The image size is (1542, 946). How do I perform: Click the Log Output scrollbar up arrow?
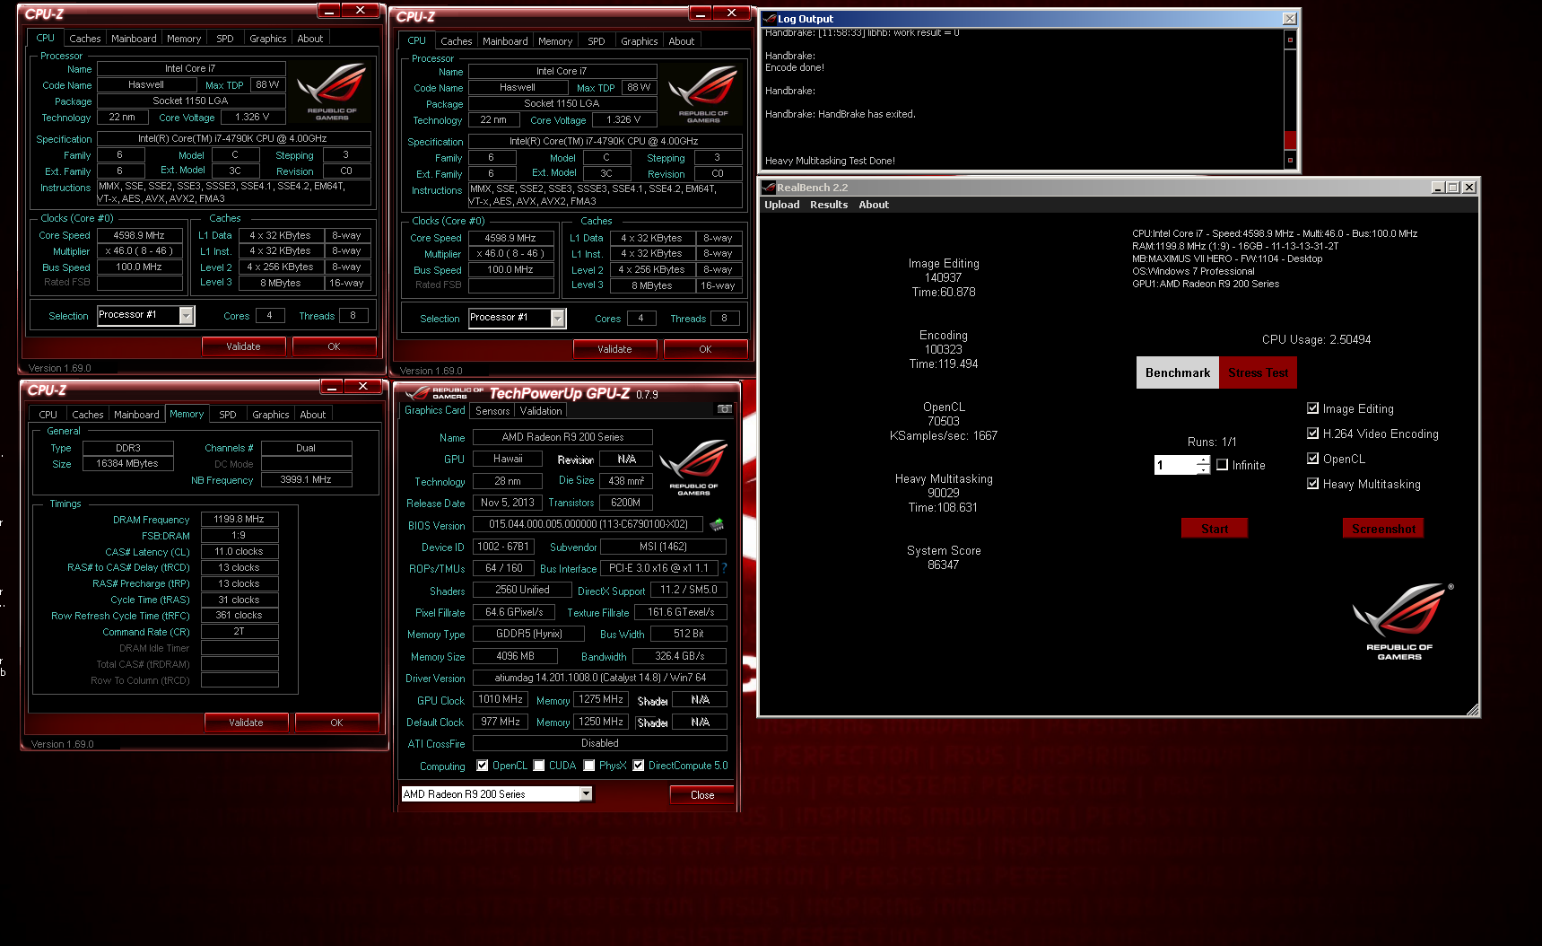[1290, 39]
